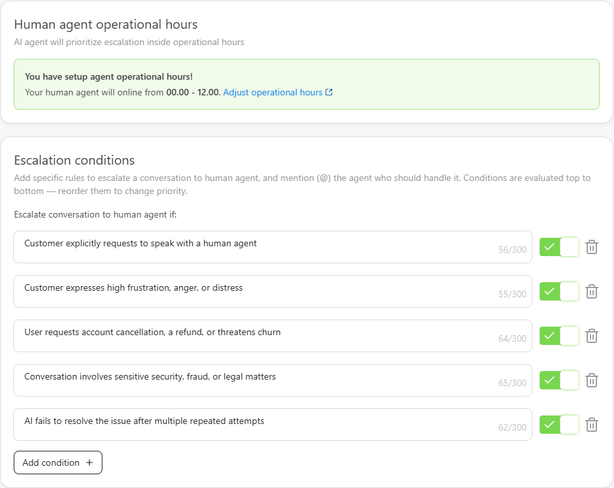Edit the 'User requests account cancellation' field

coord(273,336)
